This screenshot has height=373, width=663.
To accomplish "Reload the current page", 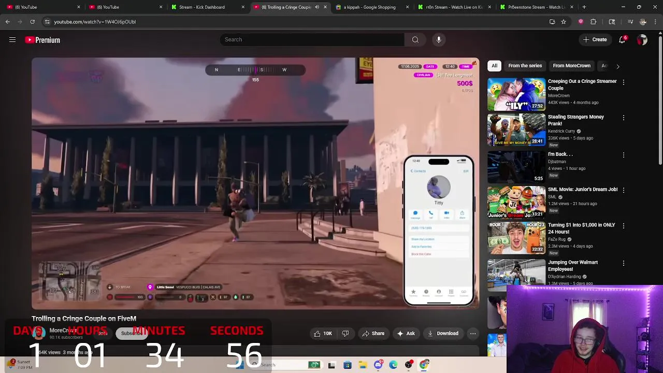I will tap(32, 22).
